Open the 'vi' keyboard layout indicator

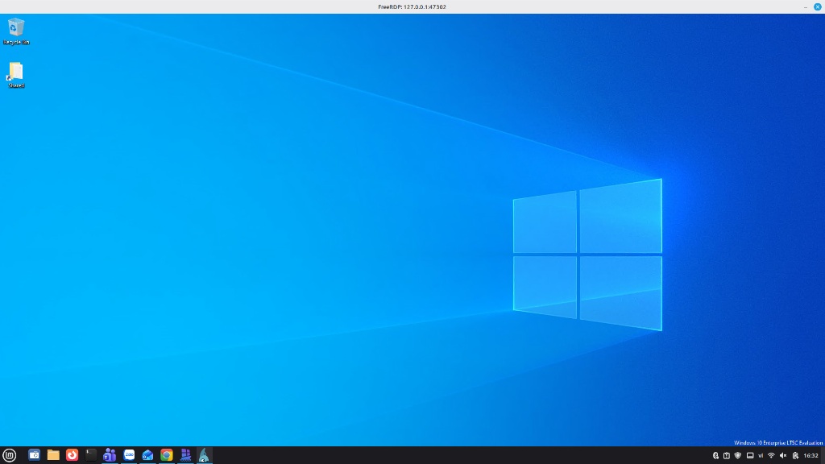[x=761, y=456]
